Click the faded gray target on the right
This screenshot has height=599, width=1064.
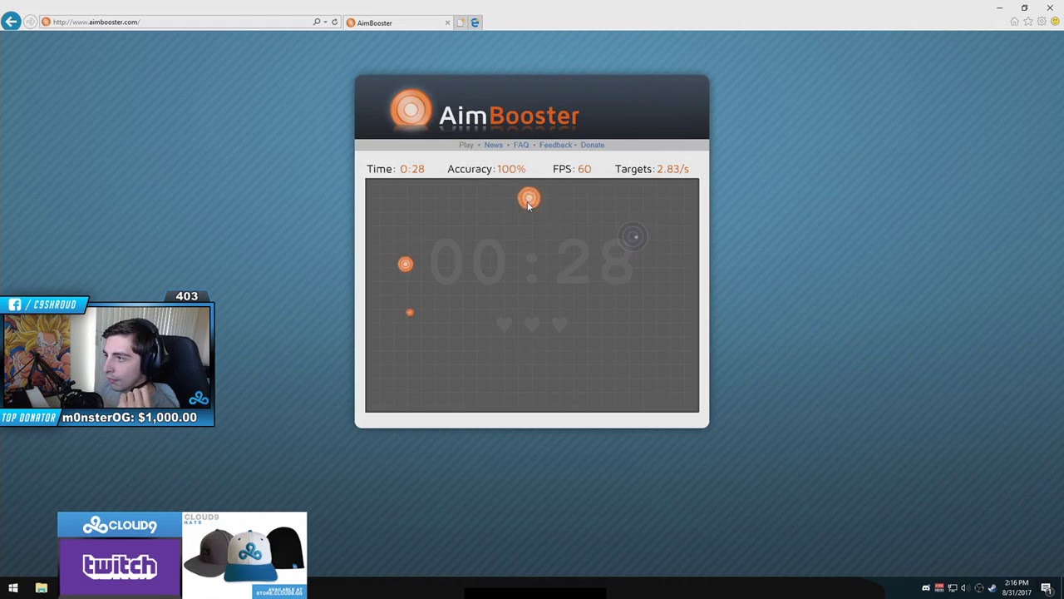tap(633, 237)
